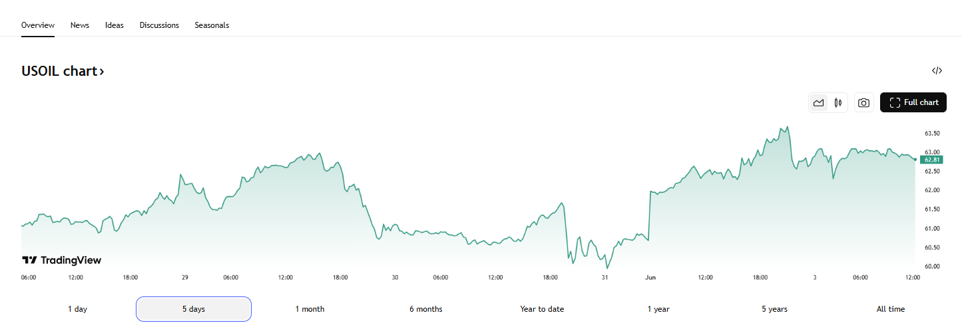Take a chart snapshot with camera icon

(863, 103)
